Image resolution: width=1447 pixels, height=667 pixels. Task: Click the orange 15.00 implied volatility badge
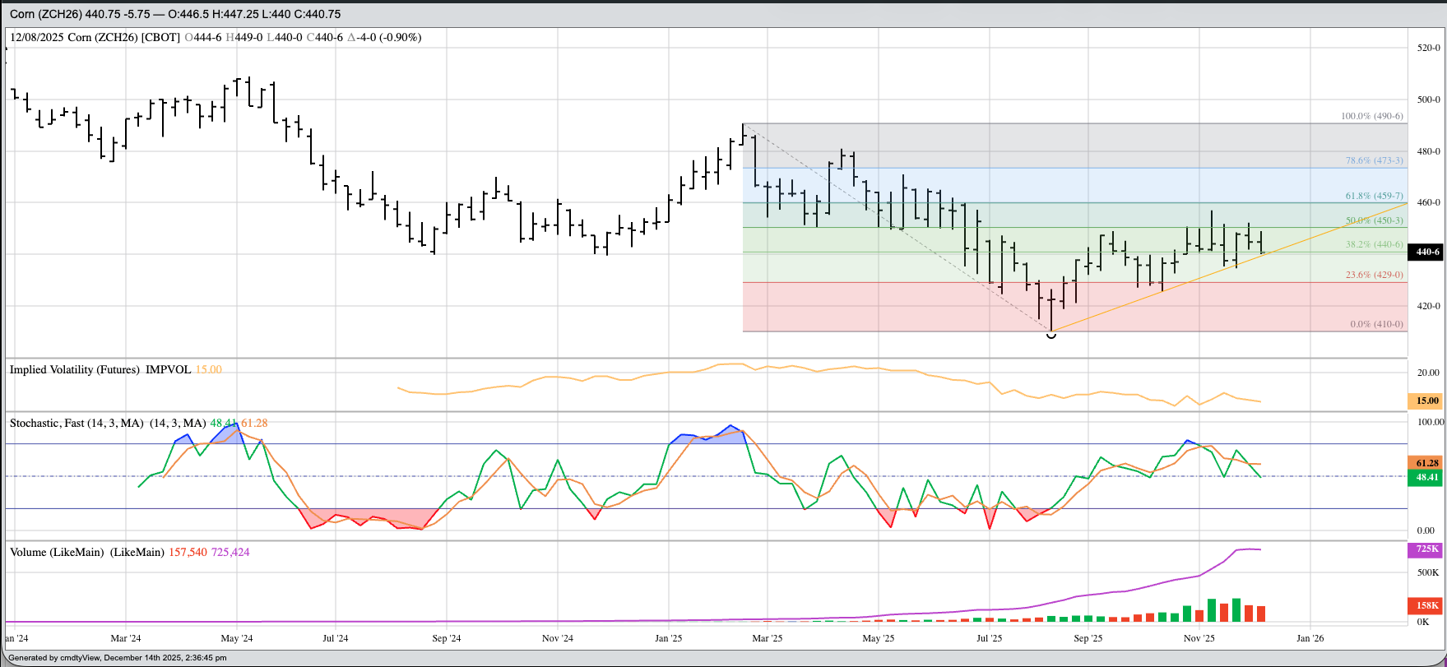[x=1426, y=401]
